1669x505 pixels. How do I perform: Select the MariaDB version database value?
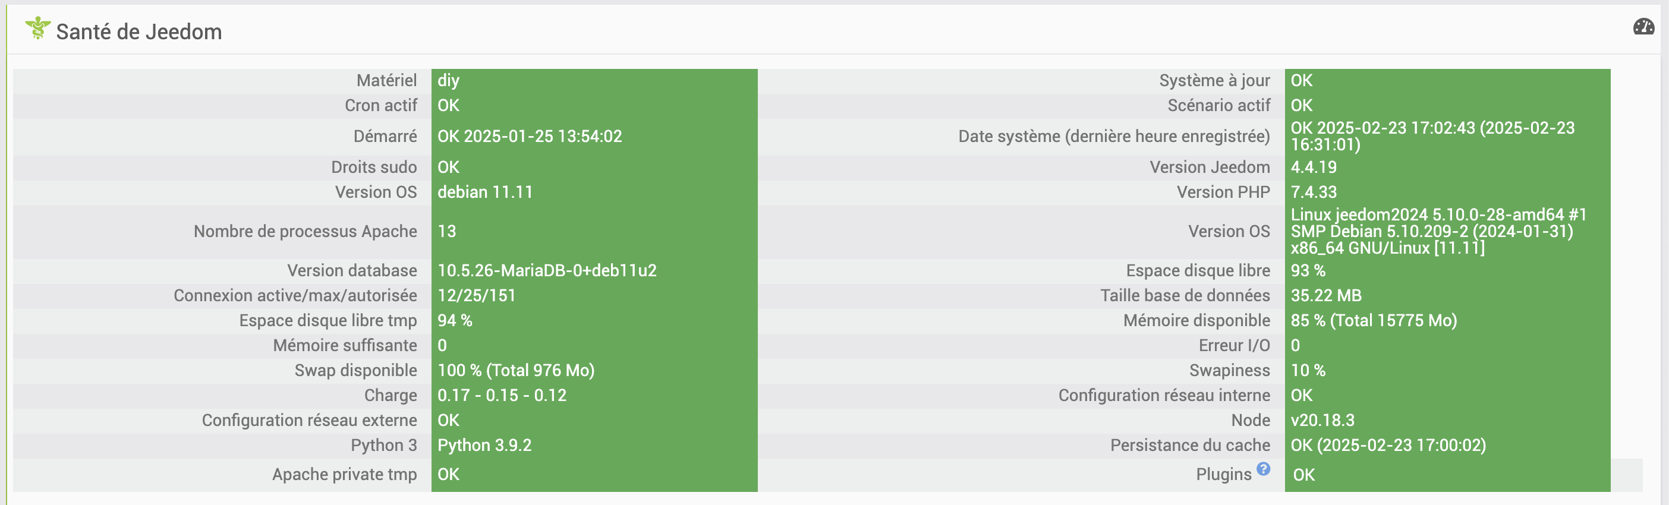547,271
